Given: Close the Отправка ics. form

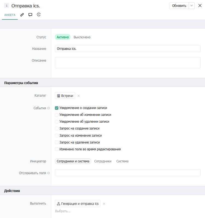Looking at the screenshot, I should click(x=200, y=6).
